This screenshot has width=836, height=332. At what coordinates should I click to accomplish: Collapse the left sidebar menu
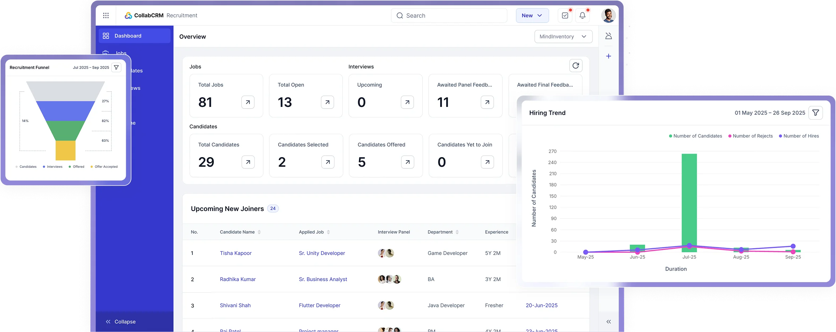click(121, 322)
